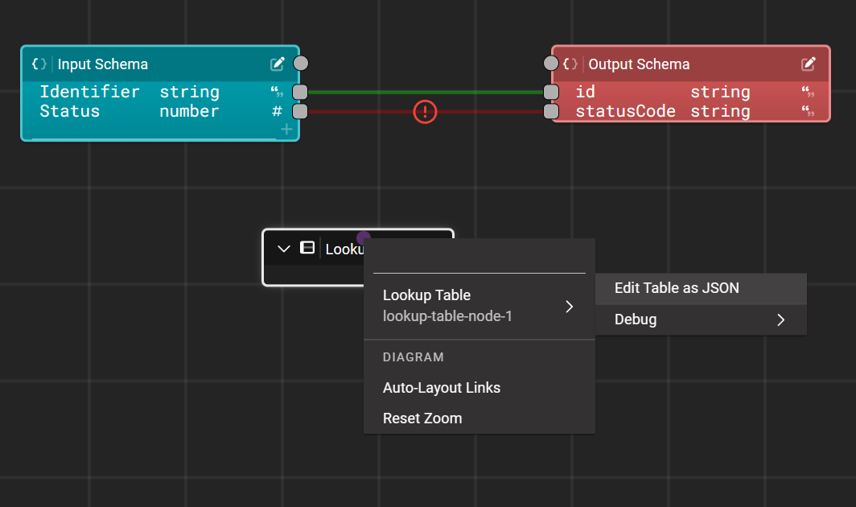This screenshot has height=507, width=856.
Task: Click the red error icon on the link
Action: [425, 112]
